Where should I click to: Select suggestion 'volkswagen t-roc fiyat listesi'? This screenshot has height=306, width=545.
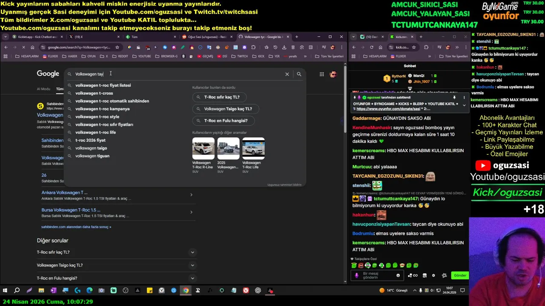[x=103, y=85]
